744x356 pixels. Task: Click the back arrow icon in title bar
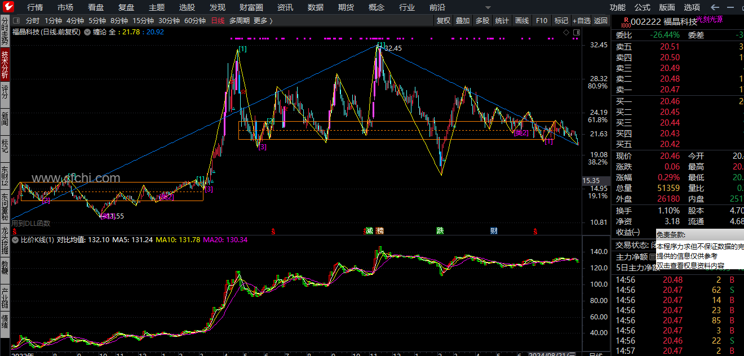click(x=715, y=7)
